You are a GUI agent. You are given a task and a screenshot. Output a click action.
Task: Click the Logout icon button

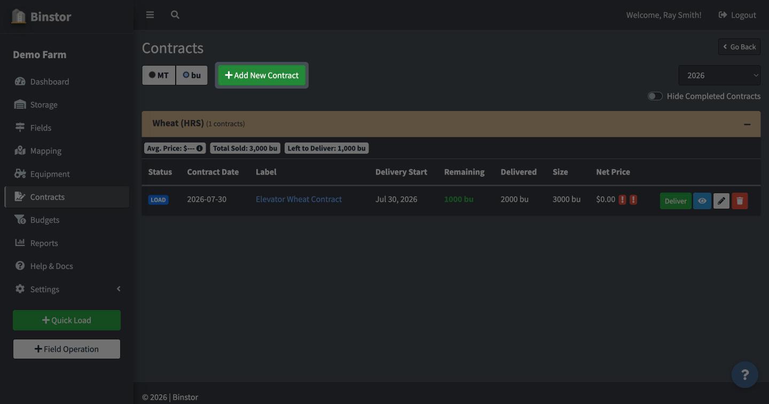tap(737, 15)
